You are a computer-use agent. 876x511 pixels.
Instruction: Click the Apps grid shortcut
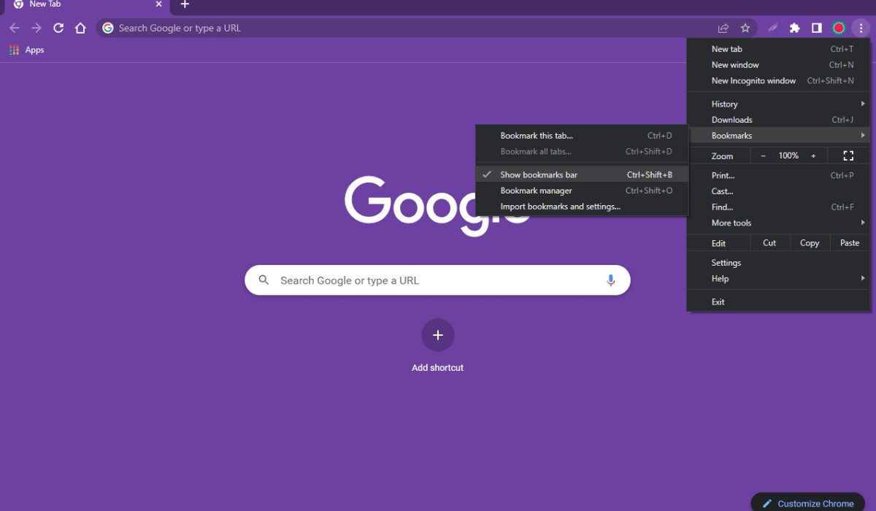[x=27, y=50]
